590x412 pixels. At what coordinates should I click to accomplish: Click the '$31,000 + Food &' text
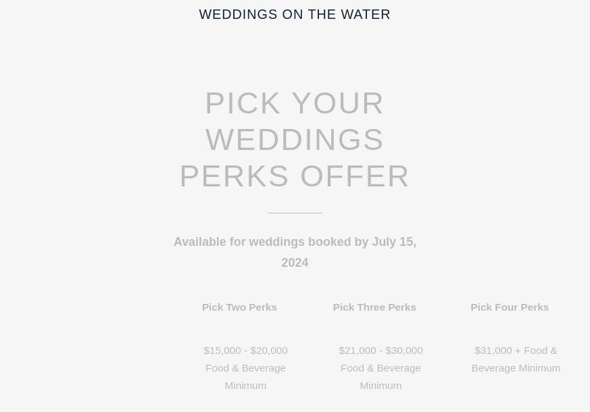[x=516, y=351]
